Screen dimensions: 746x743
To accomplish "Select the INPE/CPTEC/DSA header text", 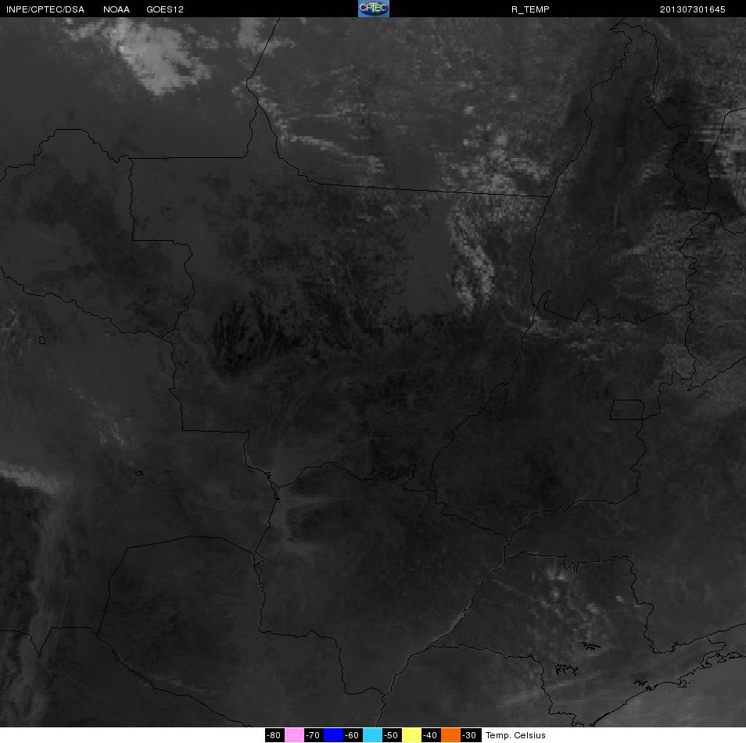I will (x=45, y=9).
